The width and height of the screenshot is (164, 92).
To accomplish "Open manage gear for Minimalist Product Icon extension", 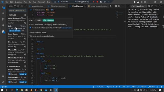I will 25,62.
